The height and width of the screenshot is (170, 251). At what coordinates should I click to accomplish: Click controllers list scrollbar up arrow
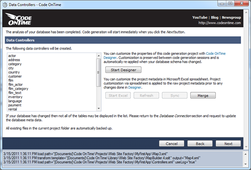tap(98, 56)
